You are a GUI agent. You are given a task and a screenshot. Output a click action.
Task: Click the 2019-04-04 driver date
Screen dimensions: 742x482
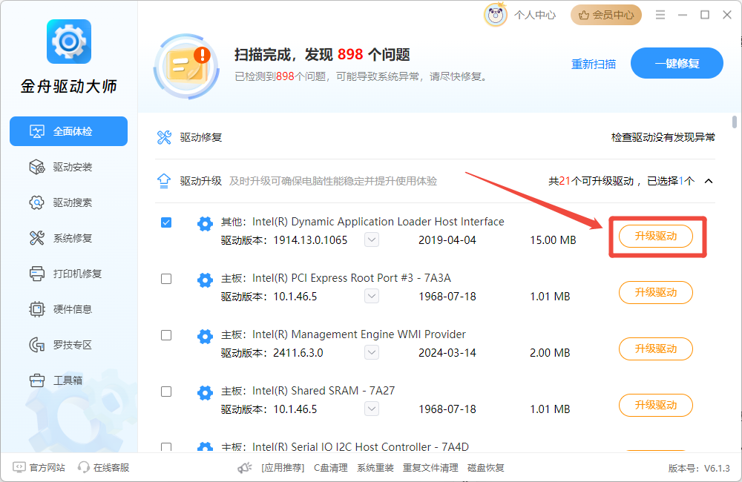[x=447, y=240]
